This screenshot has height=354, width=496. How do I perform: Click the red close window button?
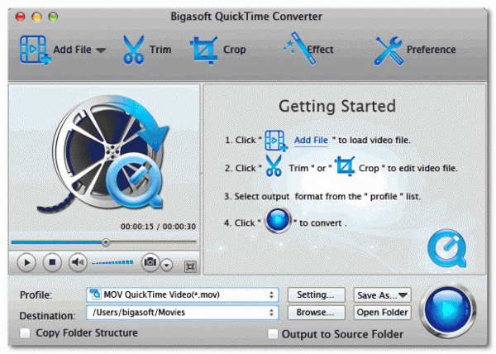[x=20, y=17]
